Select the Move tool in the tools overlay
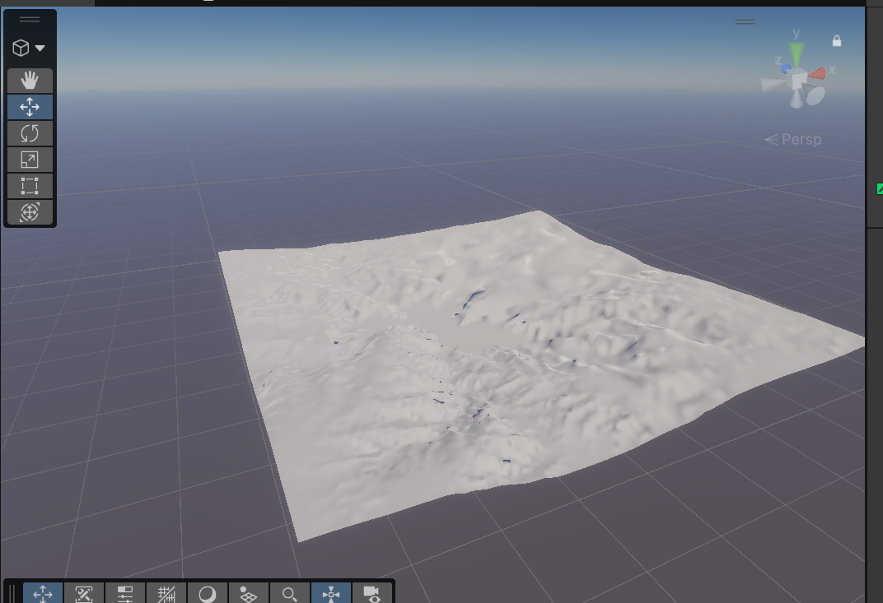Image resolution: width=883 pixels, height=603 pixels. point(30,107)
